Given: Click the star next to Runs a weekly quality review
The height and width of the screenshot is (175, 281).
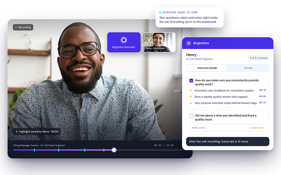Looking at the screenshot, I should pos(191,97).
